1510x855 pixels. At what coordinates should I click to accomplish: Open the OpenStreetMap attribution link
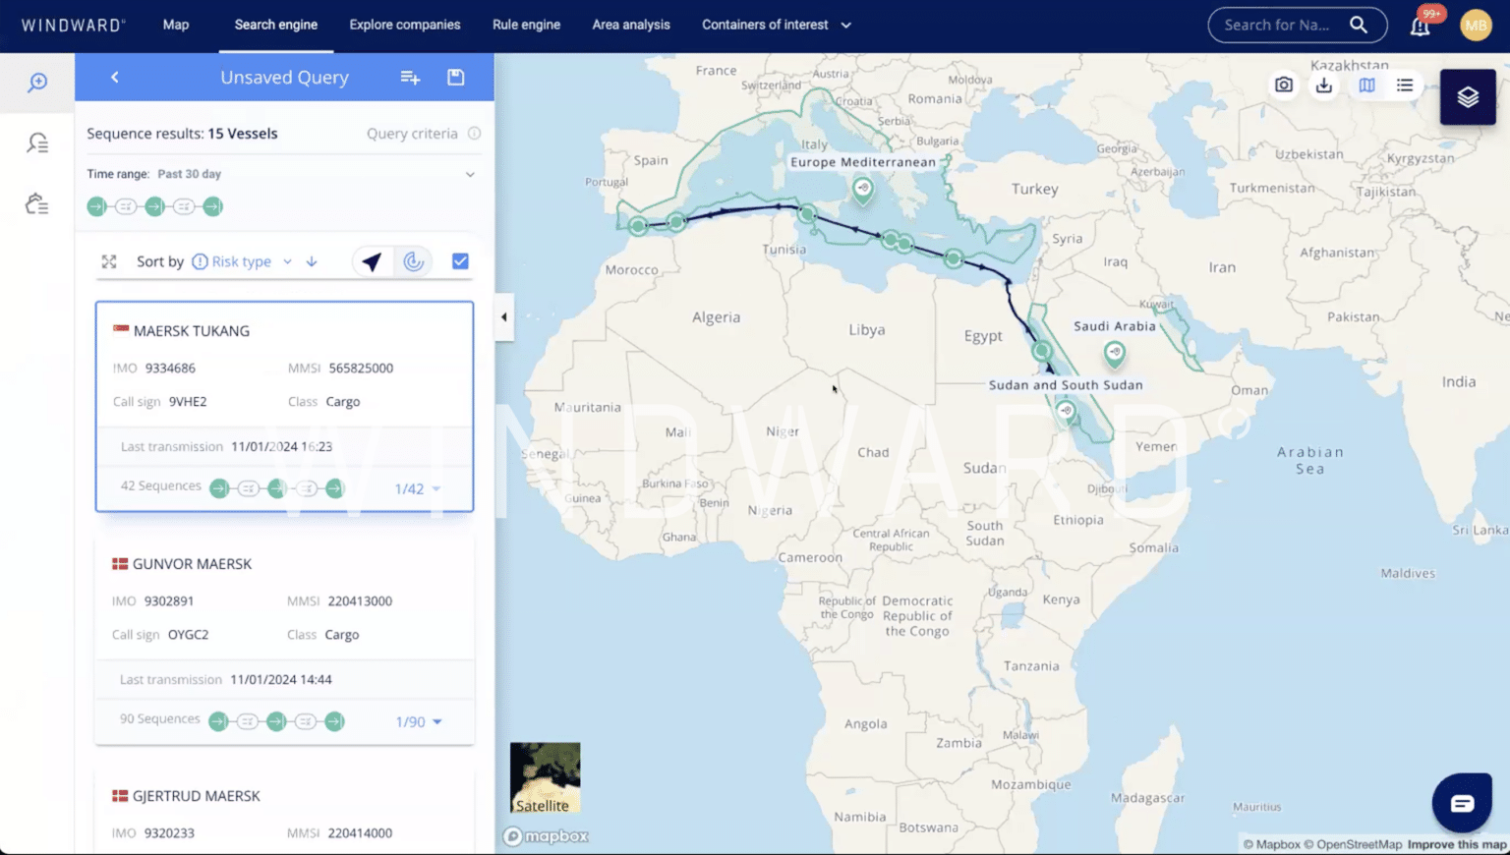(1354, 844)
